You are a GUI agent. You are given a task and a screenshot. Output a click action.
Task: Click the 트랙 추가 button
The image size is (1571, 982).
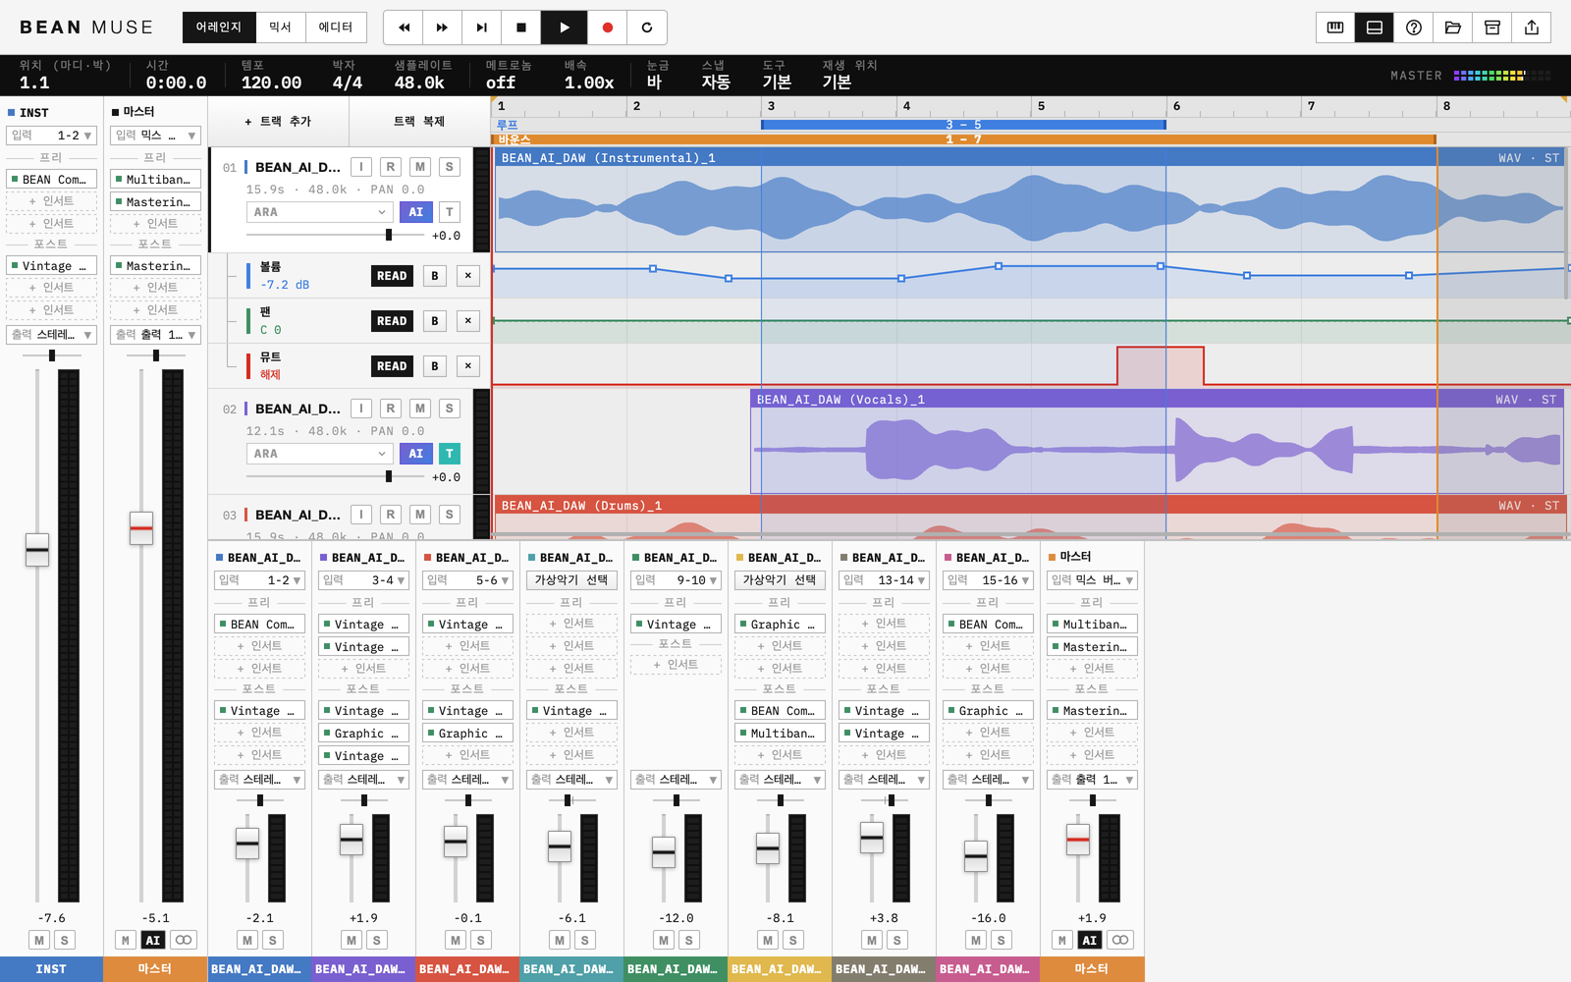point(278,122)
